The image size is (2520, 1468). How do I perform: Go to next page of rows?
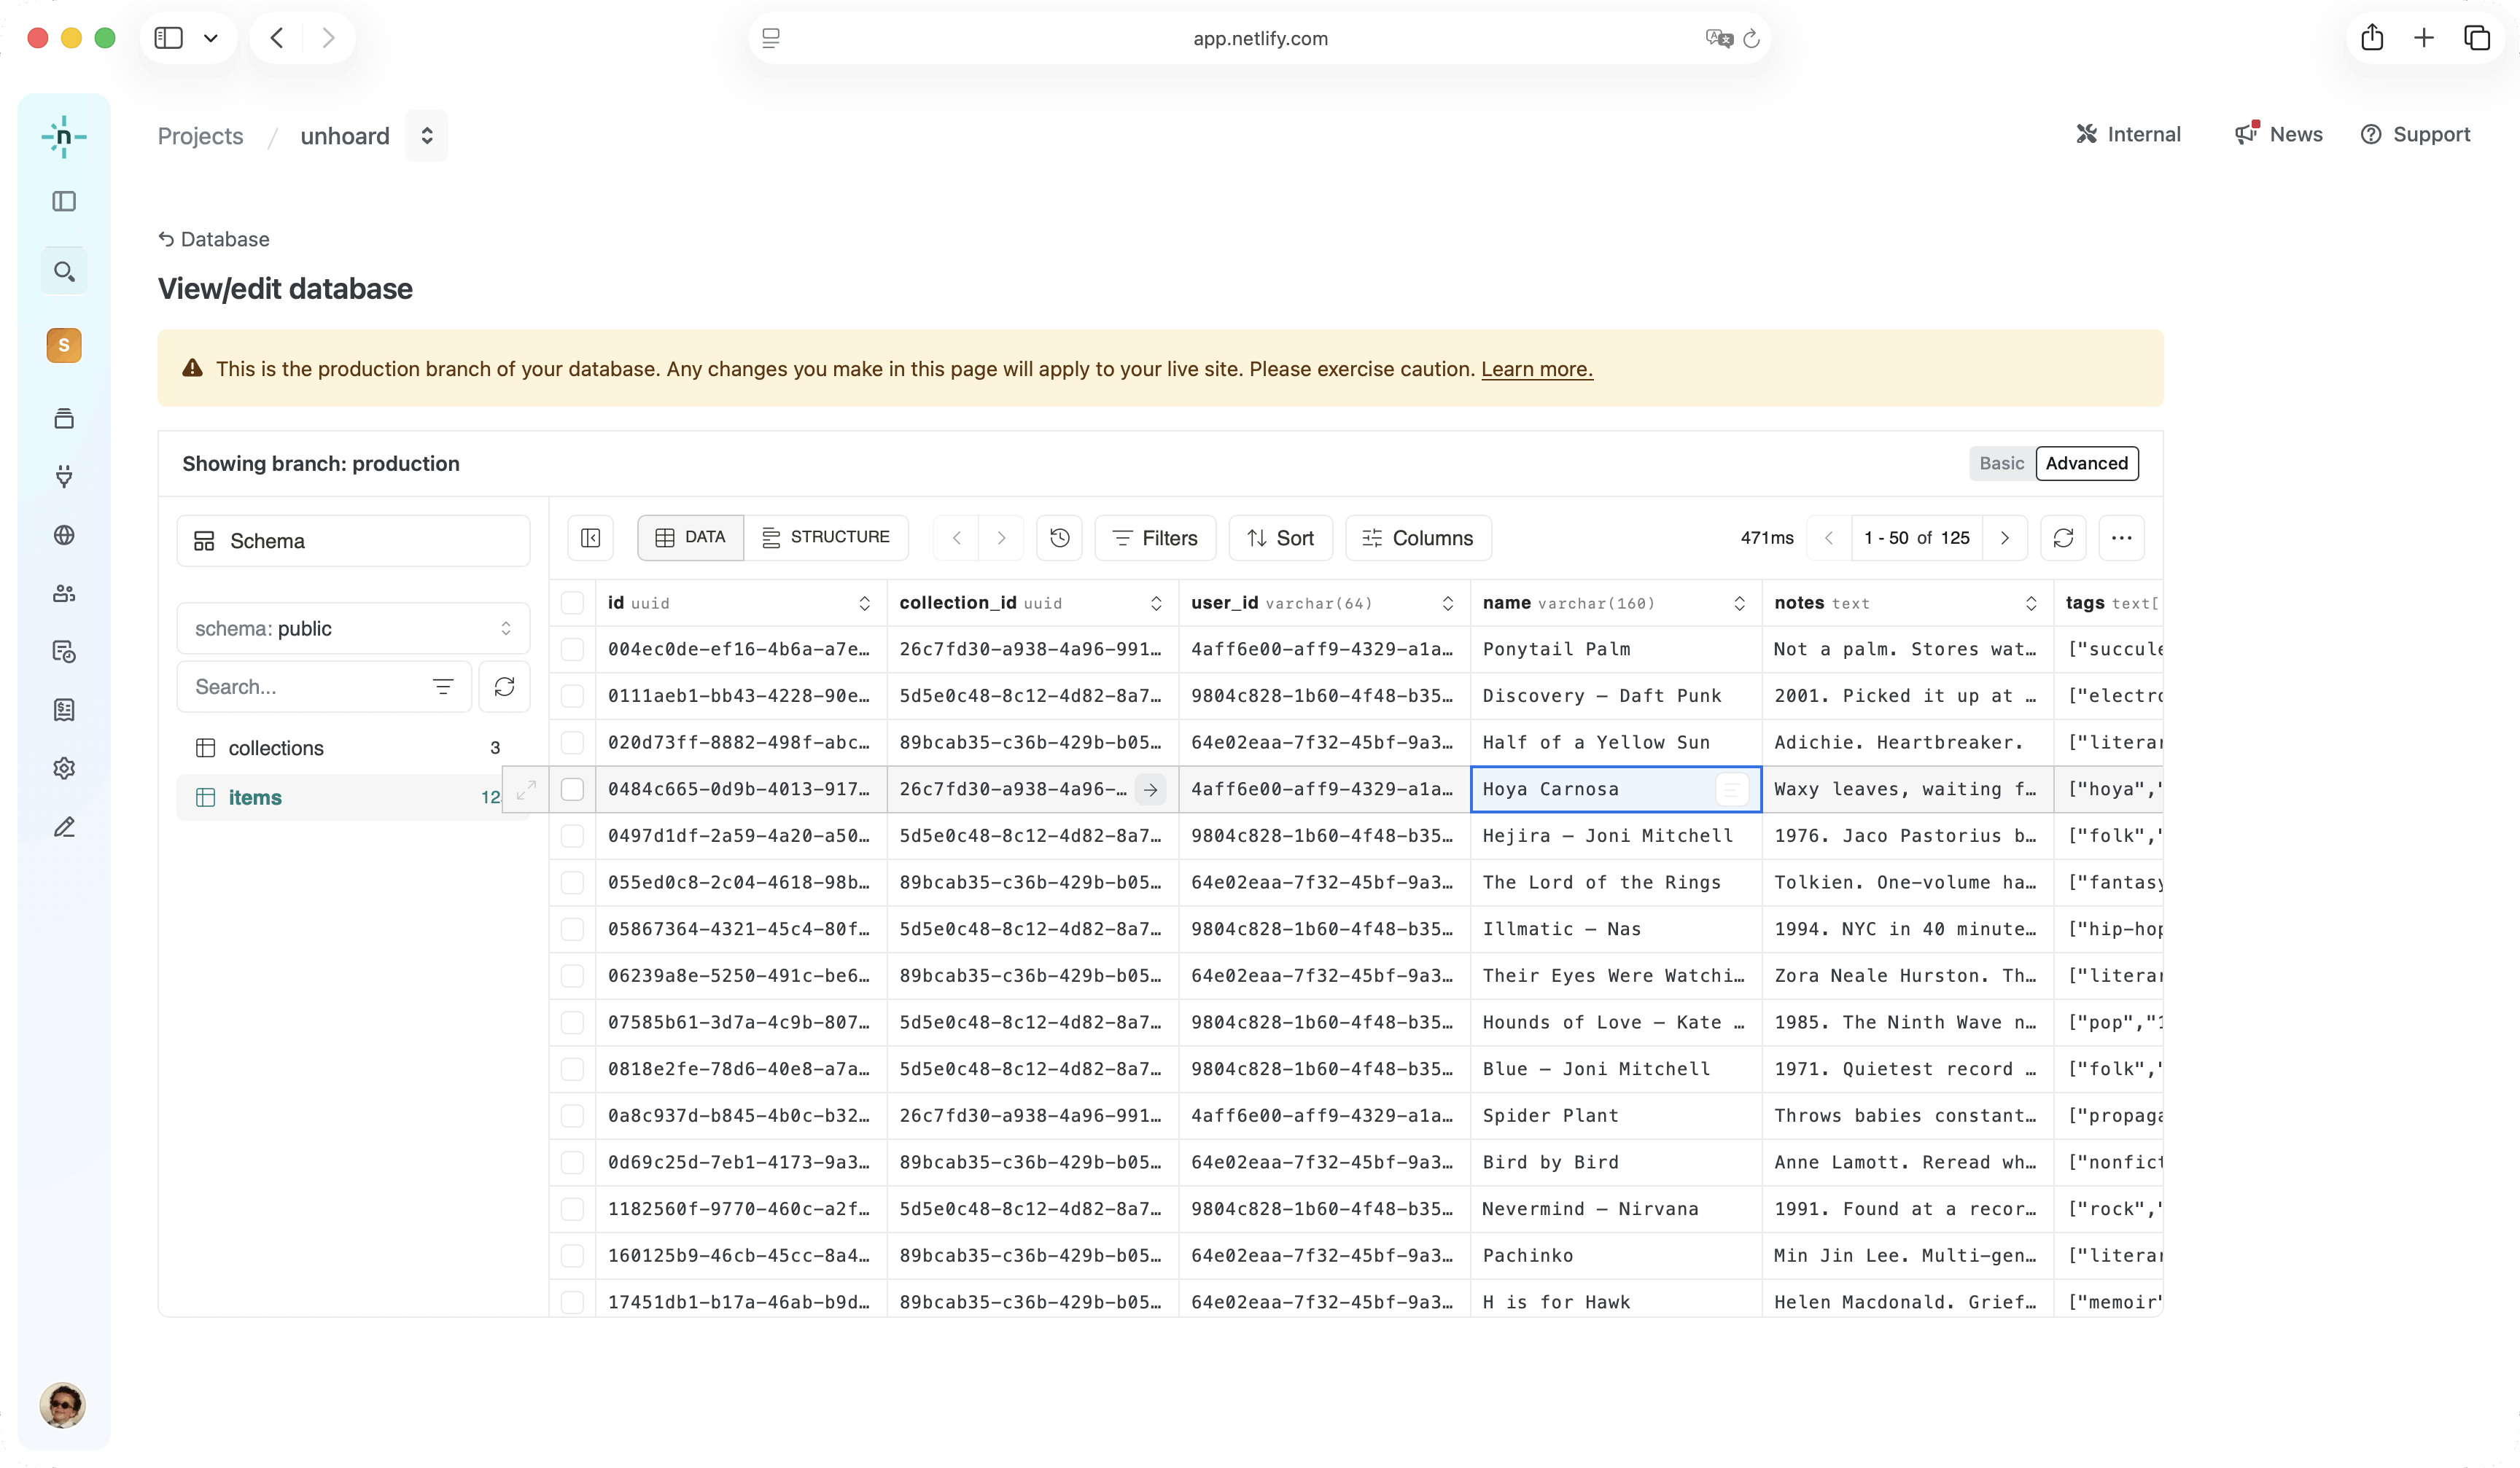(x=2004, y=538)
